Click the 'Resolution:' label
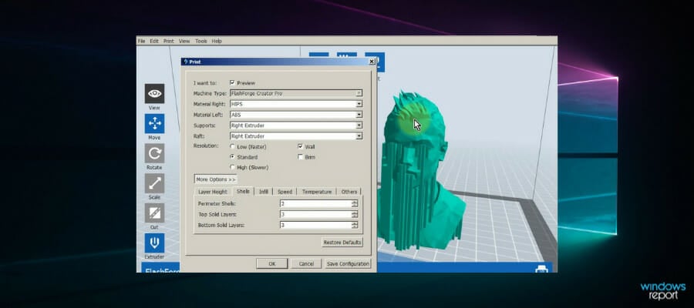Viewport: 694px width, 308px height. click(206, 146)
